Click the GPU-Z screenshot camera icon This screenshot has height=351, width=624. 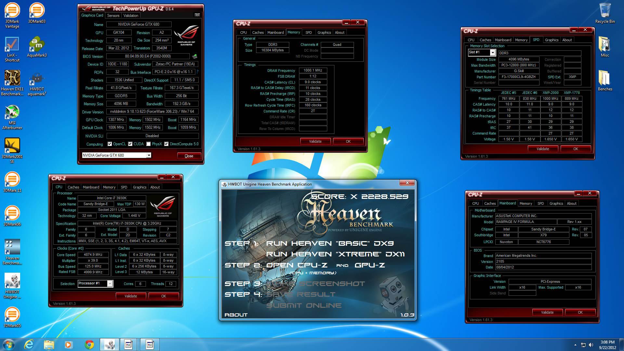tap(197, 15)
